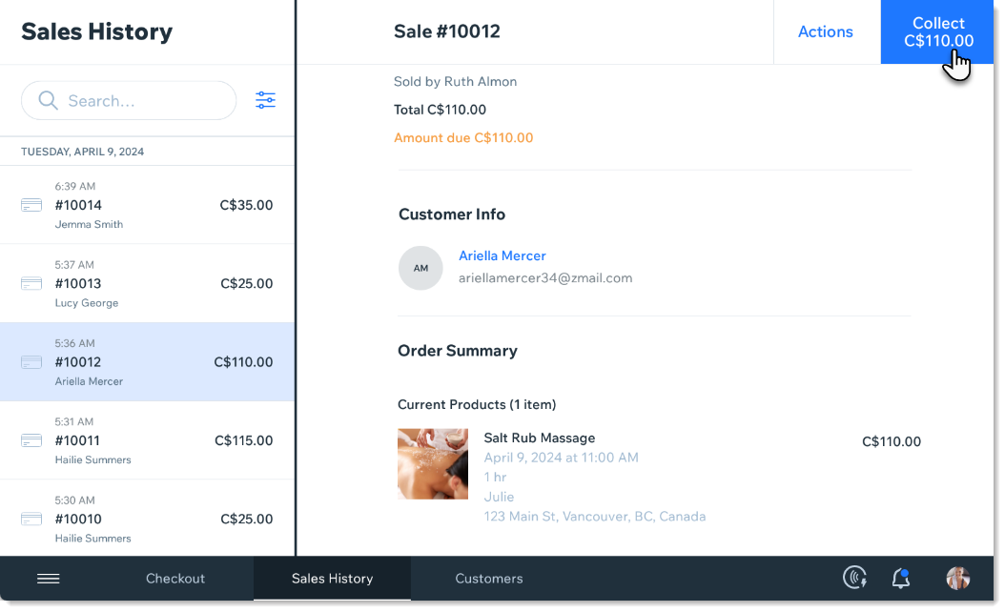Open the filter options icon beside search
This screenshot has height=612, width=1005.
pos(265,100)
